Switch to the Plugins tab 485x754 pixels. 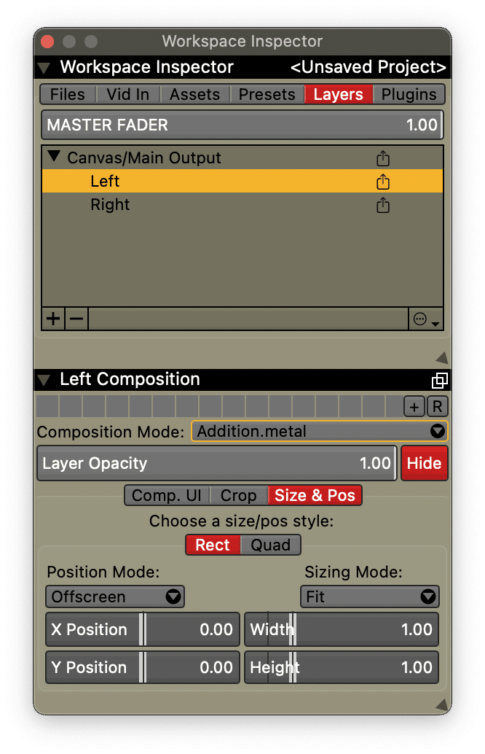point(409,94)
